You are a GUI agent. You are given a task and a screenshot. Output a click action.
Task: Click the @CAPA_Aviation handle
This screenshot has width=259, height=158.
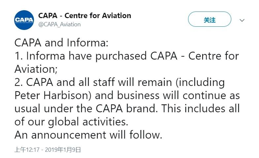pos(59,24)
